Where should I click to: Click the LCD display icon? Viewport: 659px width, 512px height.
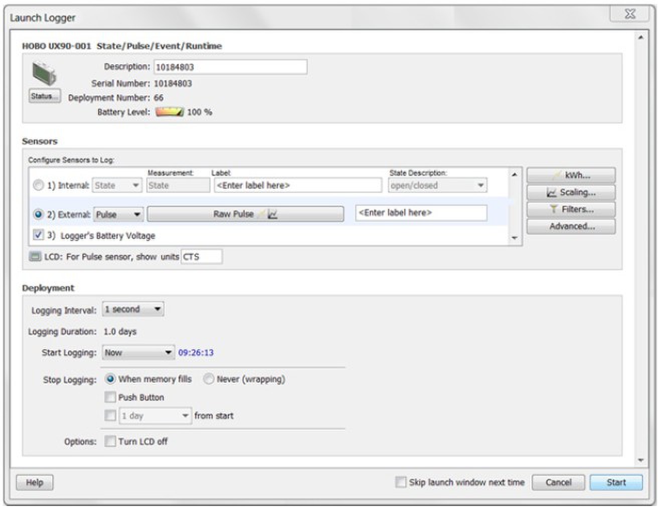35,257
